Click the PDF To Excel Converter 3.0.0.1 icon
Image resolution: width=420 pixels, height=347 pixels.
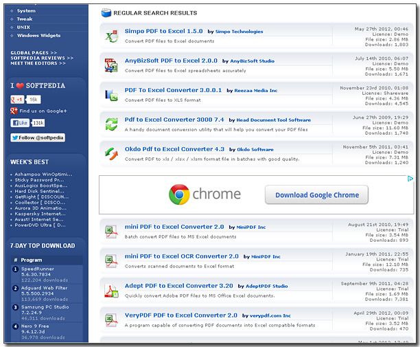pos(111,95)
